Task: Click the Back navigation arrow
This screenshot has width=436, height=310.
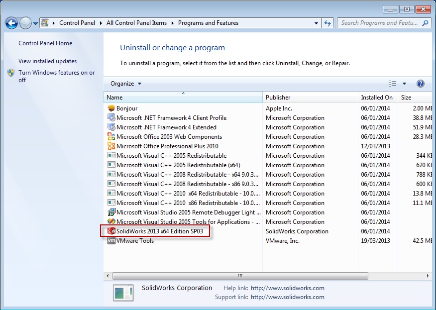Action: point(11,23)
